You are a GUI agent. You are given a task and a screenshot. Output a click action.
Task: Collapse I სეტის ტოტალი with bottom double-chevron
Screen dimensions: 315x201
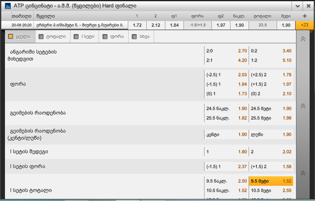tap(303, 173)
